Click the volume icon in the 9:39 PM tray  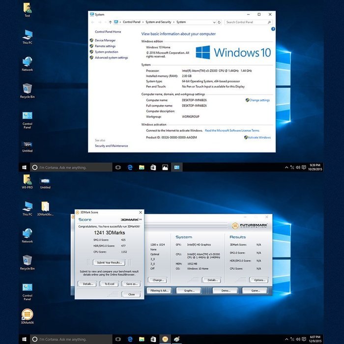(x=298, y=168)
